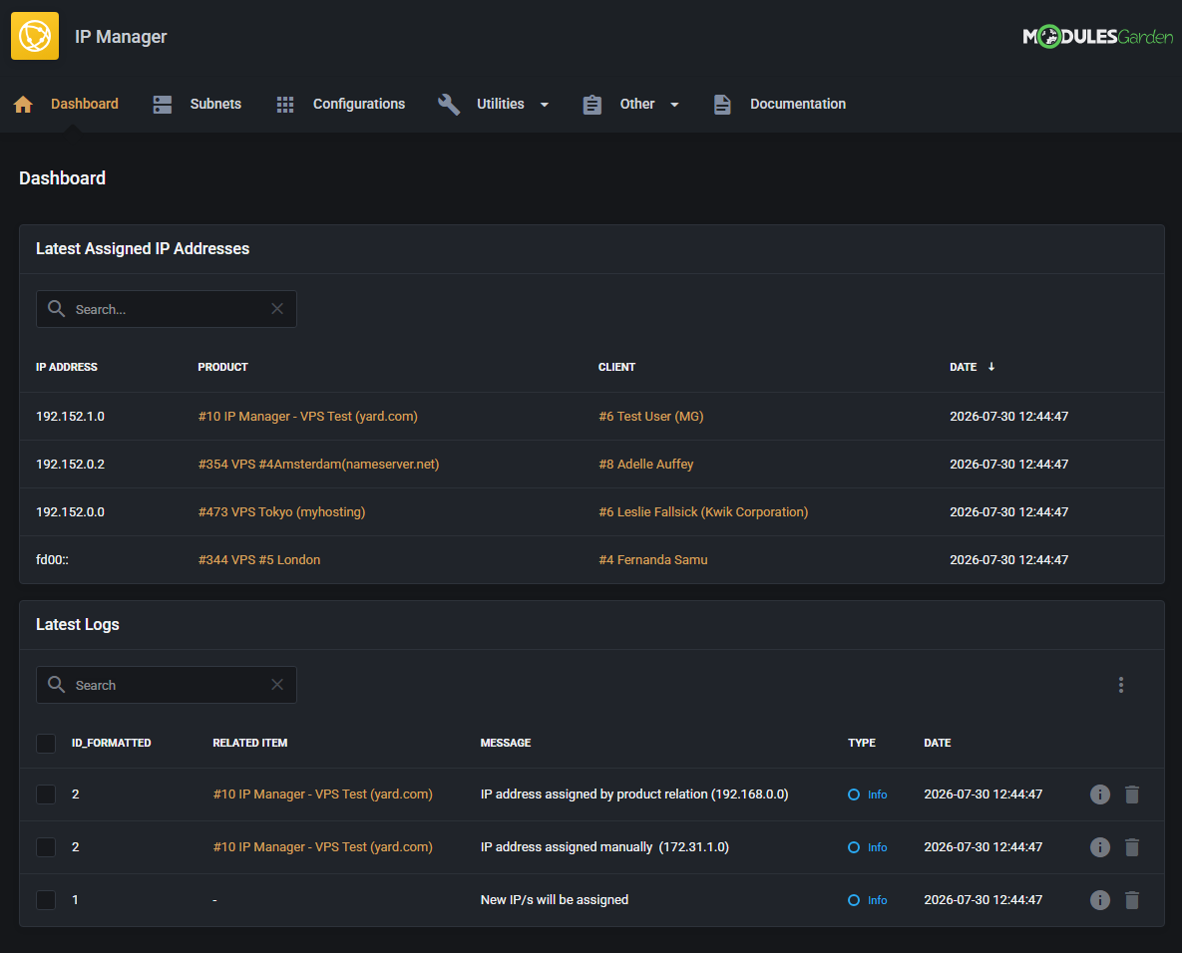Click 'New IP/s will be assigned' message
Image resolution: width=1182 pixels, height=953 pixels.
(x=554, y=899)
